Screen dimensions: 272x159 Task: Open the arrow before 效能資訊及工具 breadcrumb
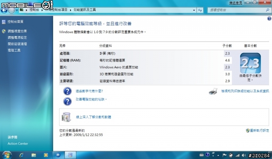click(71, 10)
